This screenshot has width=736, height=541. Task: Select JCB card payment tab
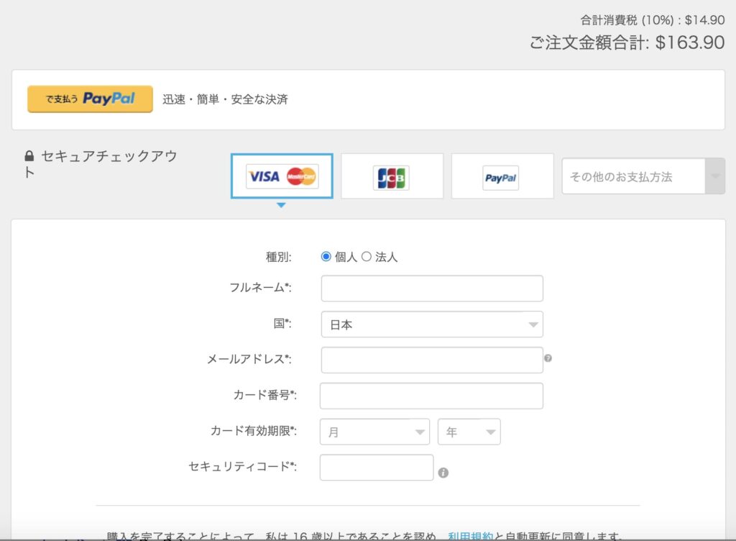click(x=392, y=176)
